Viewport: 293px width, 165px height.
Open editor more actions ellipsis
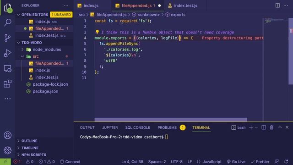click(286, 5)
